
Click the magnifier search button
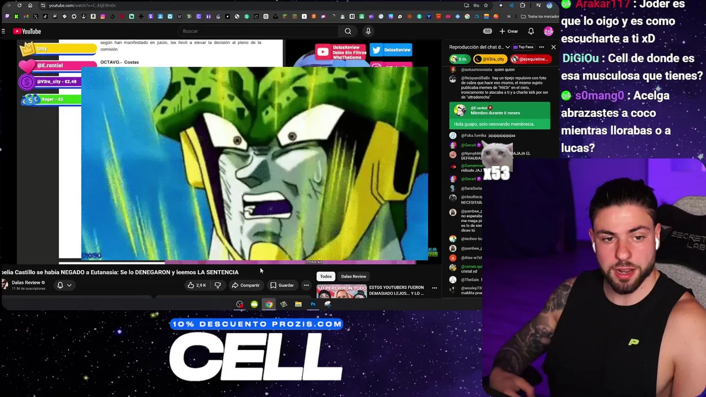coord(347,31)
